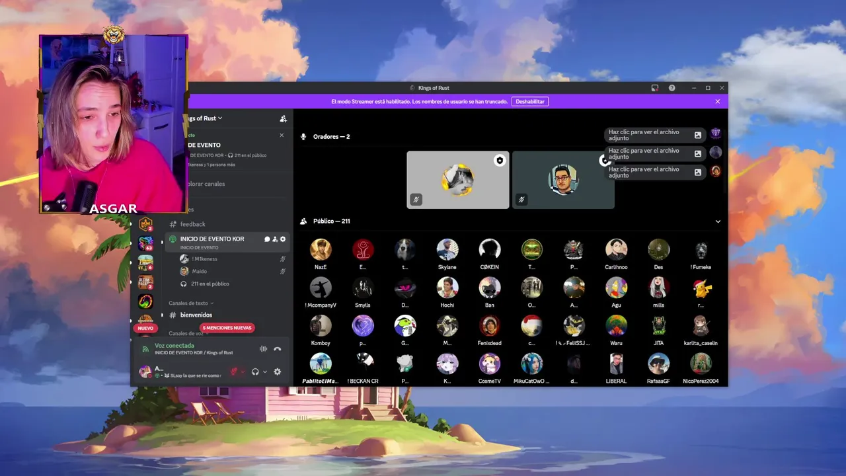The height and width of the screenshot is (476, 846).
Task: Dismiss the purple Streamer mode banner
Action: [718, 102]
